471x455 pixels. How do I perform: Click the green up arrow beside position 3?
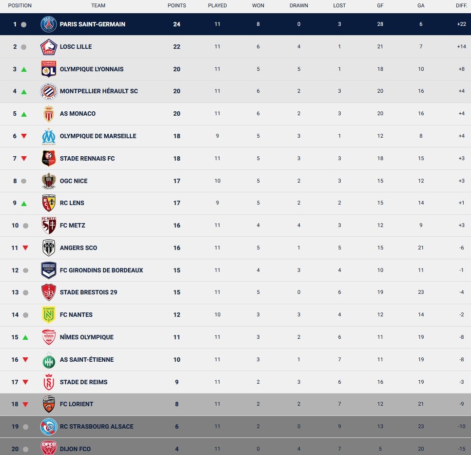(24, 69)
